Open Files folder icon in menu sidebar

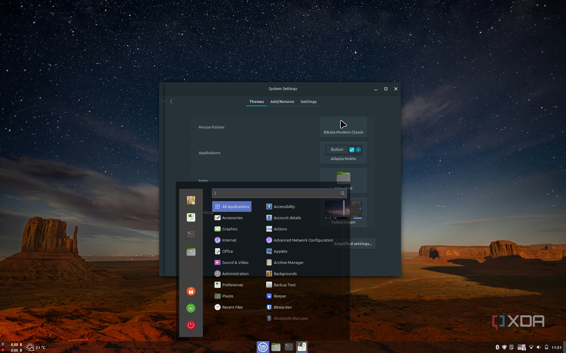pos(191,252)
